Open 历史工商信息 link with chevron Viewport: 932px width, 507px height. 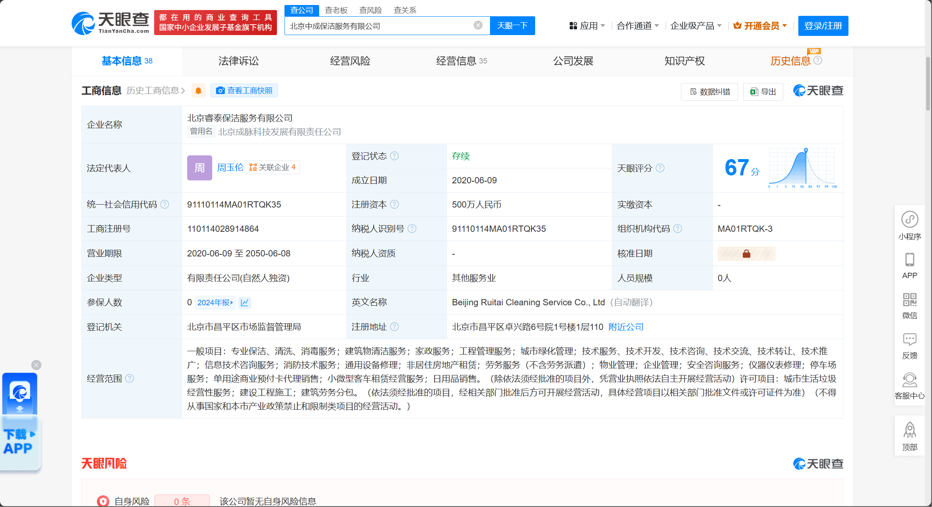click(x=156, y=91)
